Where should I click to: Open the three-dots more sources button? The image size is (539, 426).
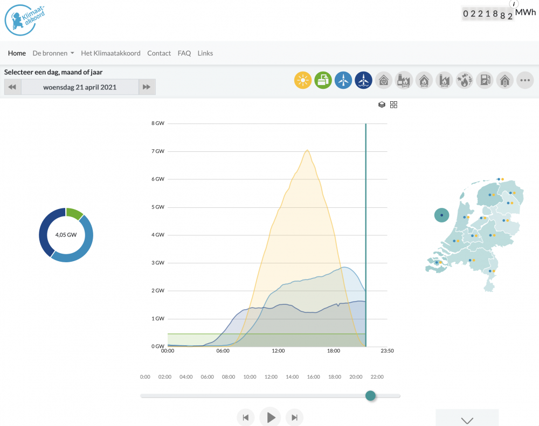coord(525,80)
